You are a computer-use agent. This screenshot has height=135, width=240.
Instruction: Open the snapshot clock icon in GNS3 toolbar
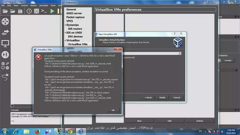29,11
